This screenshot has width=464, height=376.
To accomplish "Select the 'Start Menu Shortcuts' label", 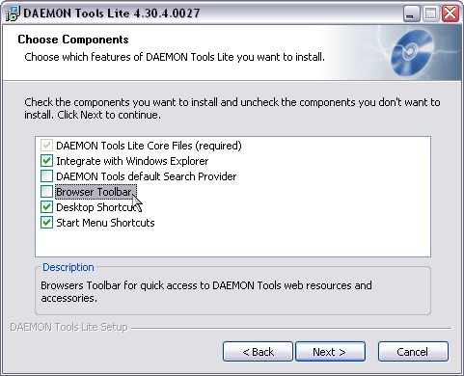I will click(105, 223).
